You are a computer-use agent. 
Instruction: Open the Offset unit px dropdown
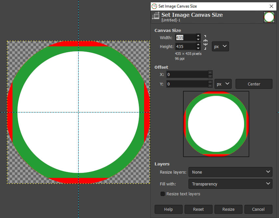tap(223, 84)
